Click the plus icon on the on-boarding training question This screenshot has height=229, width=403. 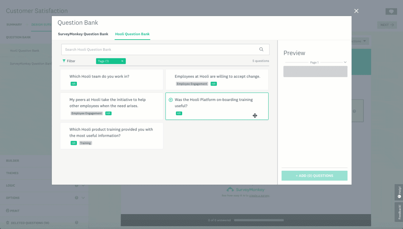click(x=171, y=100)
